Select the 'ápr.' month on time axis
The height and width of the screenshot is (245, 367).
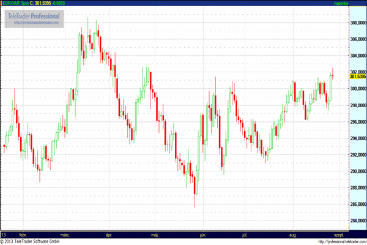pyautogui.click(x=110, y=234)
